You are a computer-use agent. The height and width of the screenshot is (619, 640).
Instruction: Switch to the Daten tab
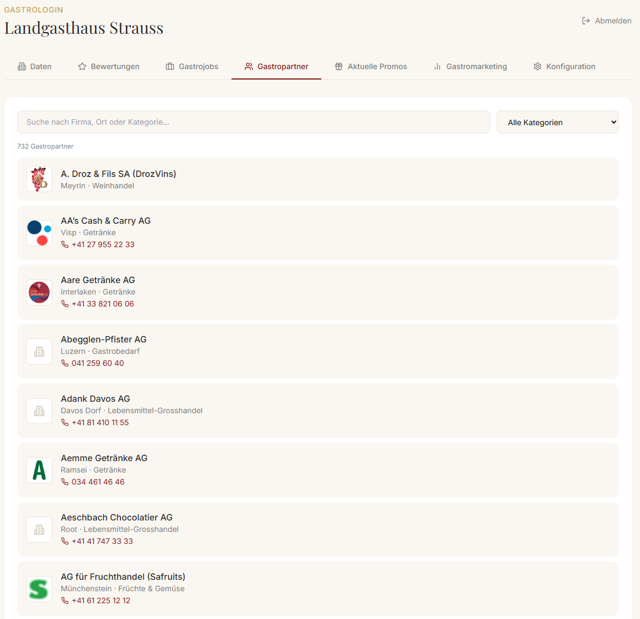point(35,66)
